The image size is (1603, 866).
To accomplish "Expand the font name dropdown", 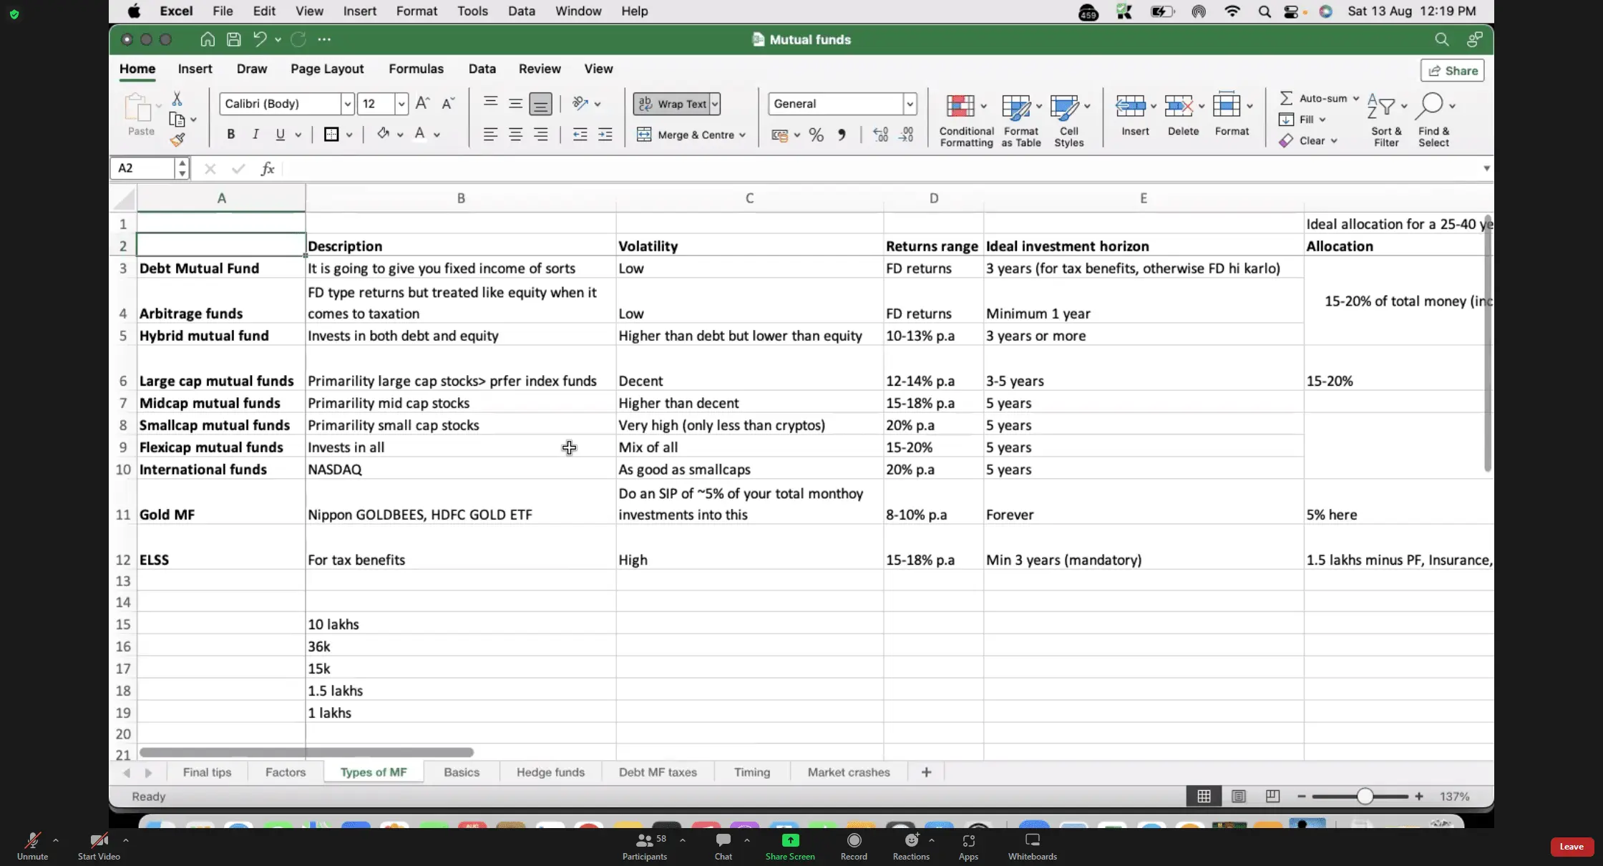I will point(347,104).
